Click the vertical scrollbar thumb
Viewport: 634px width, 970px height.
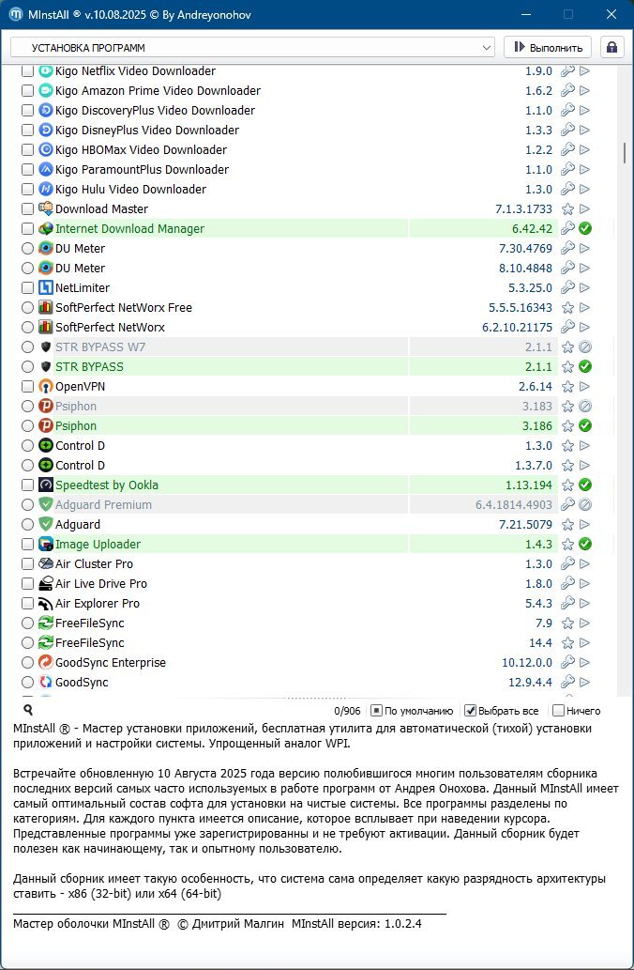625,151
